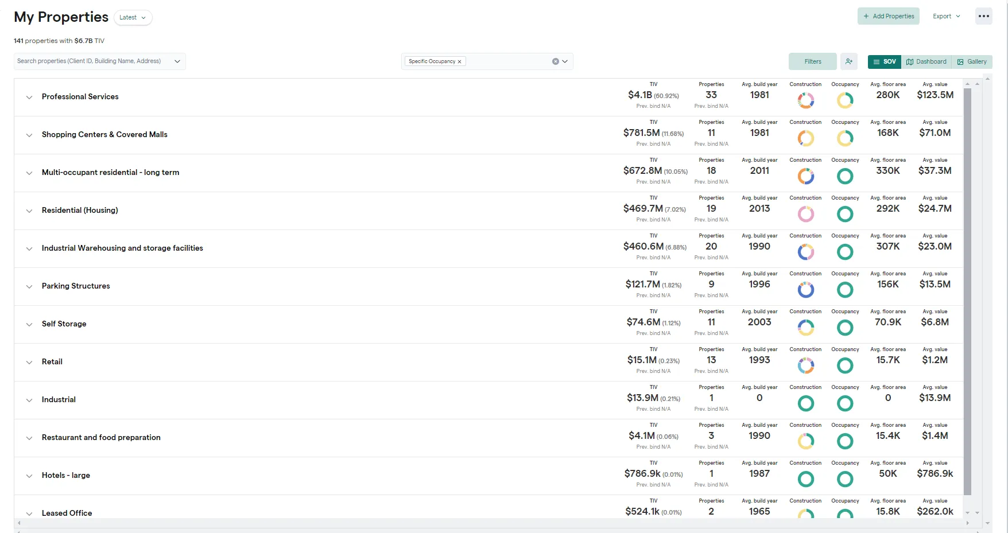Switch to the Gallery view tab
1008x533 pixels.
coord(972,61)
